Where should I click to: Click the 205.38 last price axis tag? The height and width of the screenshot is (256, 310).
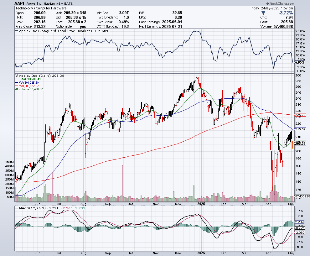pos(300,144)
